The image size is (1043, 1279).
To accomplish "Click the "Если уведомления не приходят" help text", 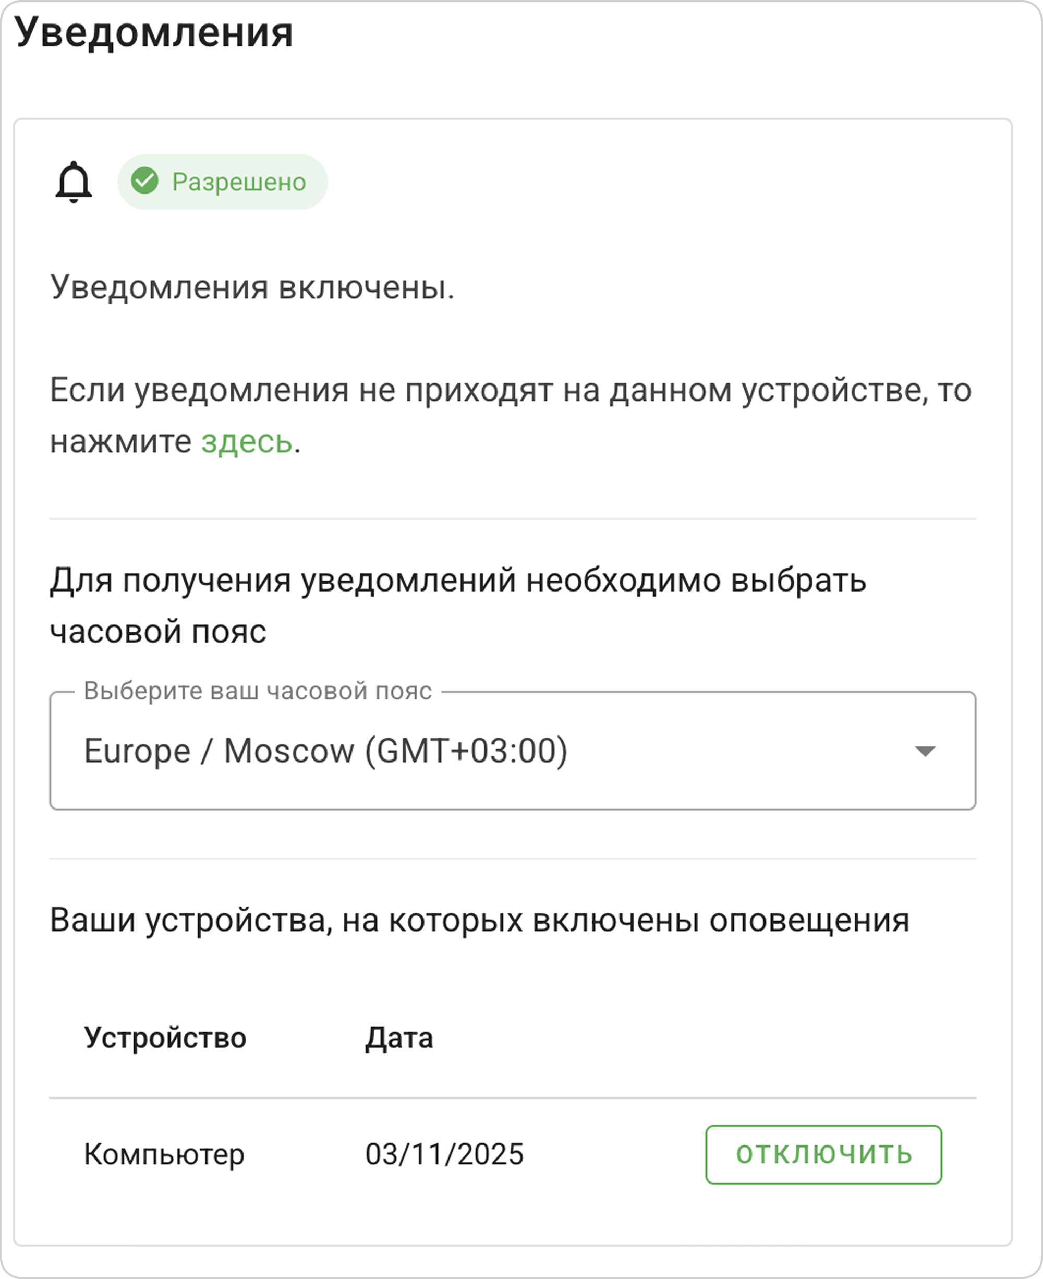I will point(510,390).
